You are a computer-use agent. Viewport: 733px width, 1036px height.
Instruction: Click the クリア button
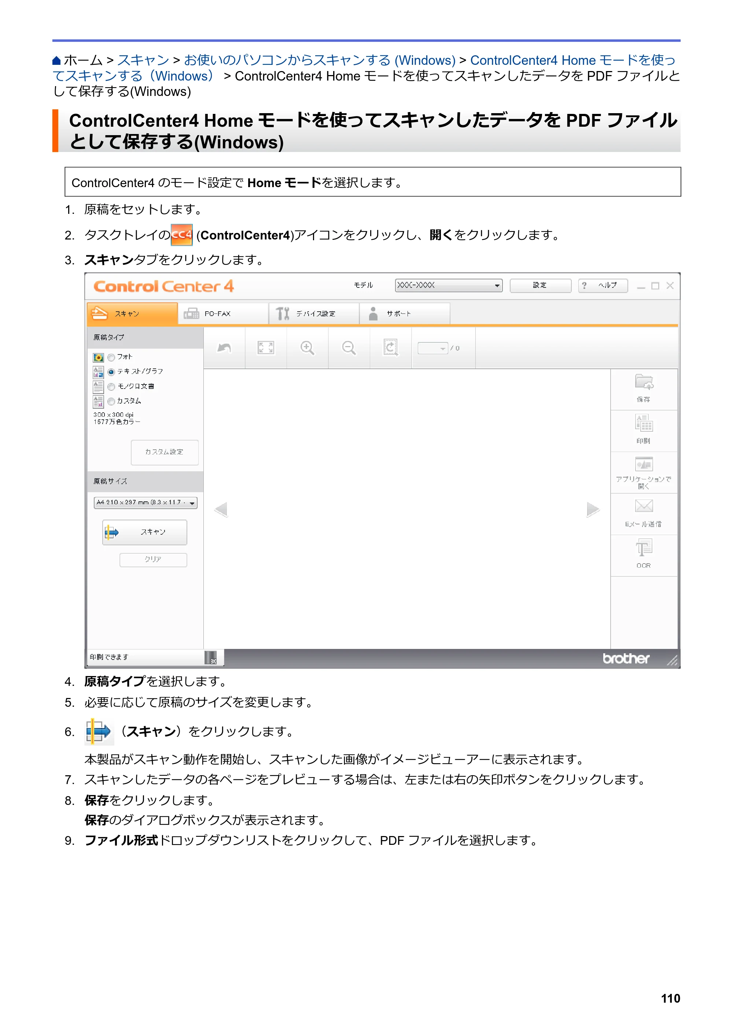click(153, 560)
